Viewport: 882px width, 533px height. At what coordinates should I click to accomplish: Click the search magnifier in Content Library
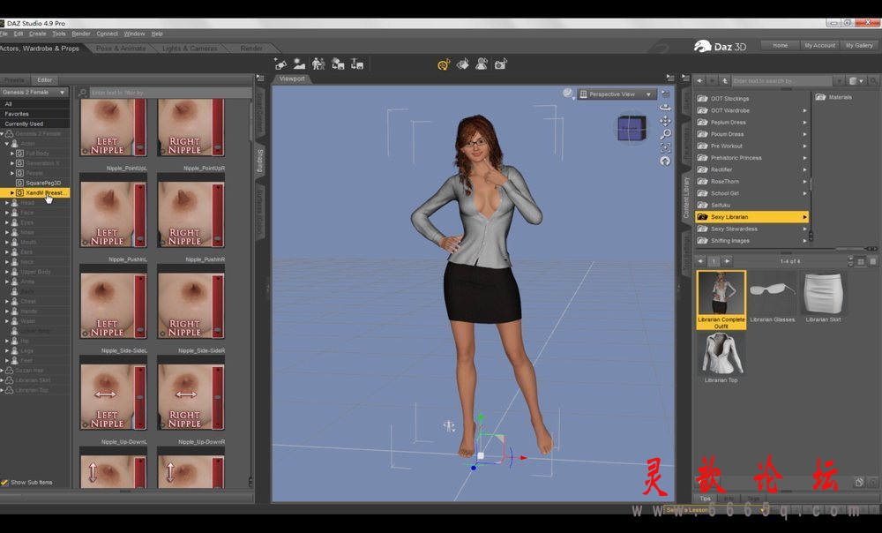click(x=873, y=81)
